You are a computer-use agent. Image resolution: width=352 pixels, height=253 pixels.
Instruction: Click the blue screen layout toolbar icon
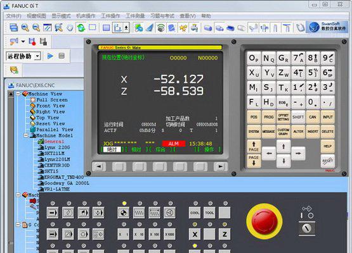pyautogui.click(x=14, y=28)
